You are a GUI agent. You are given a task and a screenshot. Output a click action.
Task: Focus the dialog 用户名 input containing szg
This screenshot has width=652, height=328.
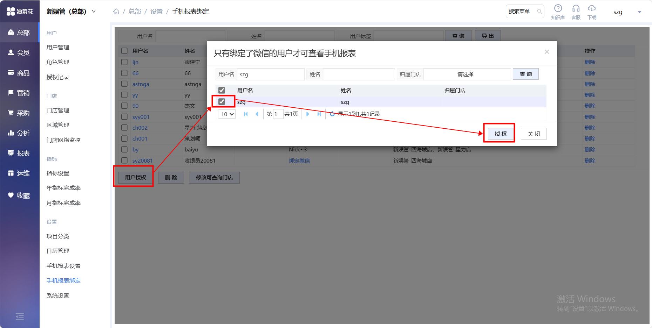(x=270, y=74)
